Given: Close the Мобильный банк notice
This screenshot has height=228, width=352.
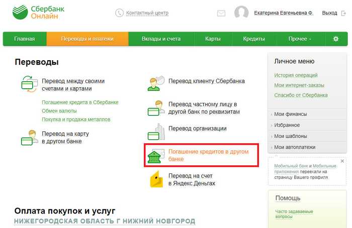Looking at the screenshot, I should point(342,161).
